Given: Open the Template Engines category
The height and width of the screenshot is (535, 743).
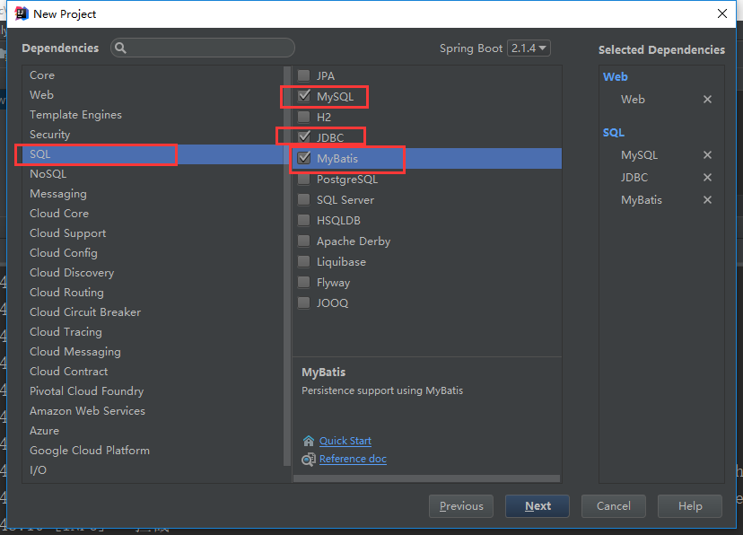Looking at the screenshot, I should pos(153,115).
